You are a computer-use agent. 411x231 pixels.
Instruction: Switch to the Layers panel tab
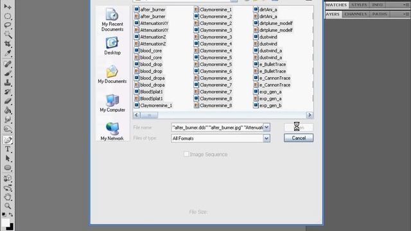click(333, 14)
